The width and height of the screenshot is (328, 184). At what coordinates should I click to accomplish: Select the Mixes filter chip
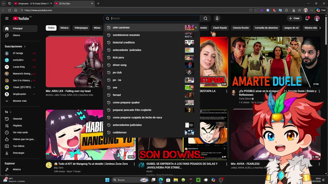(97, 28)
